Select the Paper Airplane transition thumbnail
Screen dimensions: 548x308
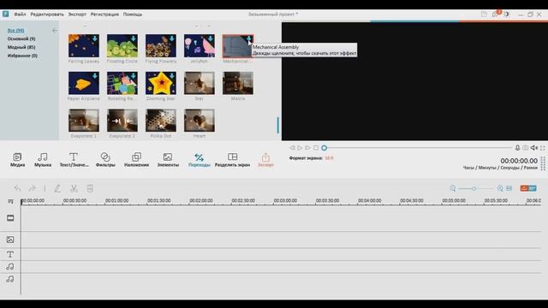(x=84, y=83)
